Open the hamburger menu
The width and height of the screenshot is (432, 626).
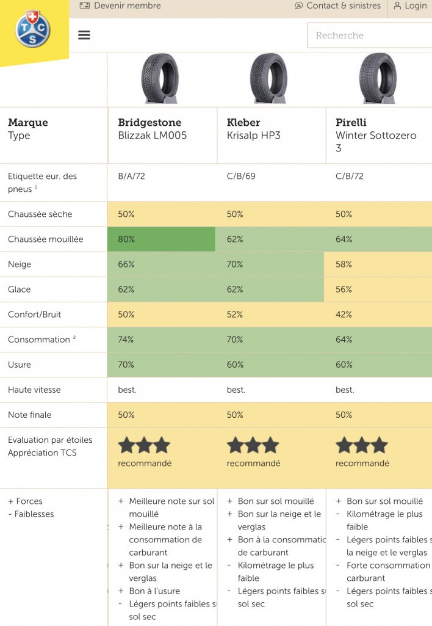pos(84,35)
